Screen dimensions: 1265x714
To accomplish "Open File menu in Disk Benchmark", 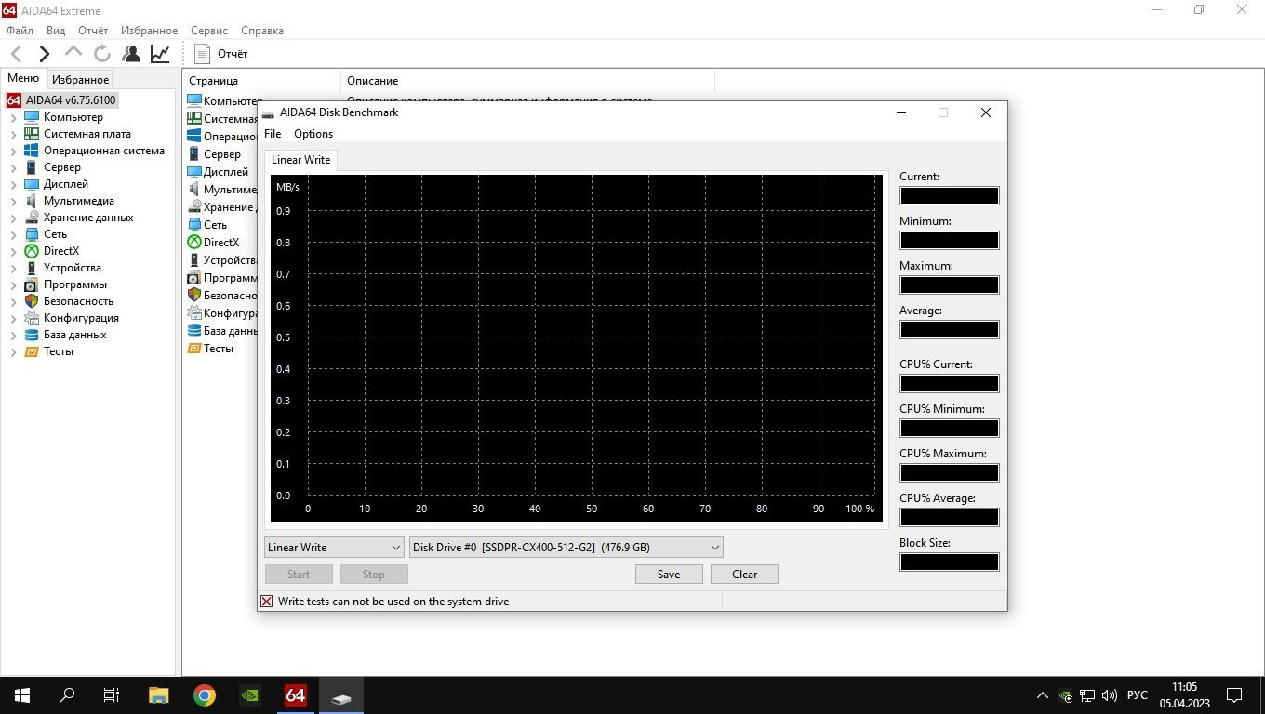I will coord(273,134).
